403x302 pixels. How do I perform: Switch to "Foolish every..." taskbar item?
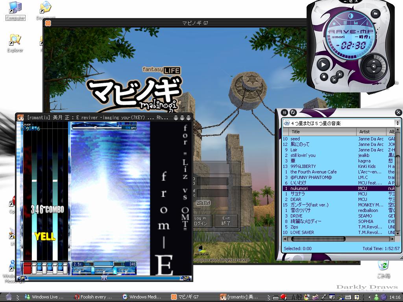point(93,297)
